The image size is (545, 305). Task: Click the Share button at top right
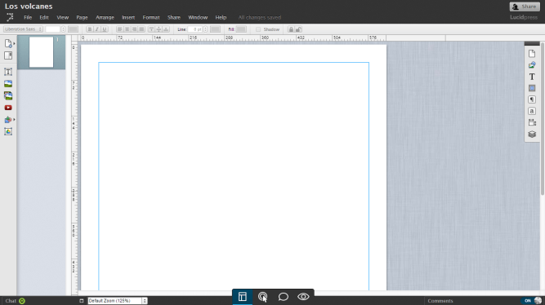tap(525, 7)
